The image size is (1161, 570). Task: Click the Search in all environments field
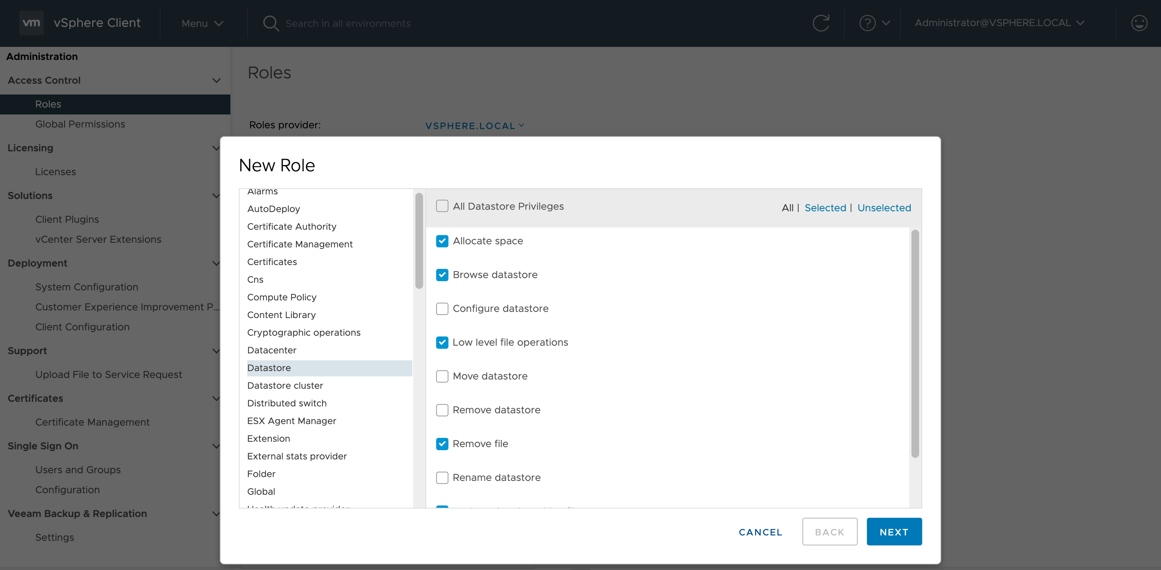[348, 23]
